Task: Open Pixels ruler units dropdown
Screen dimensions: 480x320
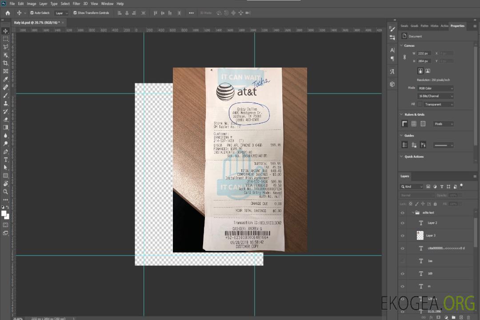Action: point(444,124)
